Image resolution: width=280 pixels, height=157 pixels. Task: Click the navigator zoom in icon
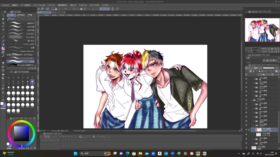click(x=269, y=49)
